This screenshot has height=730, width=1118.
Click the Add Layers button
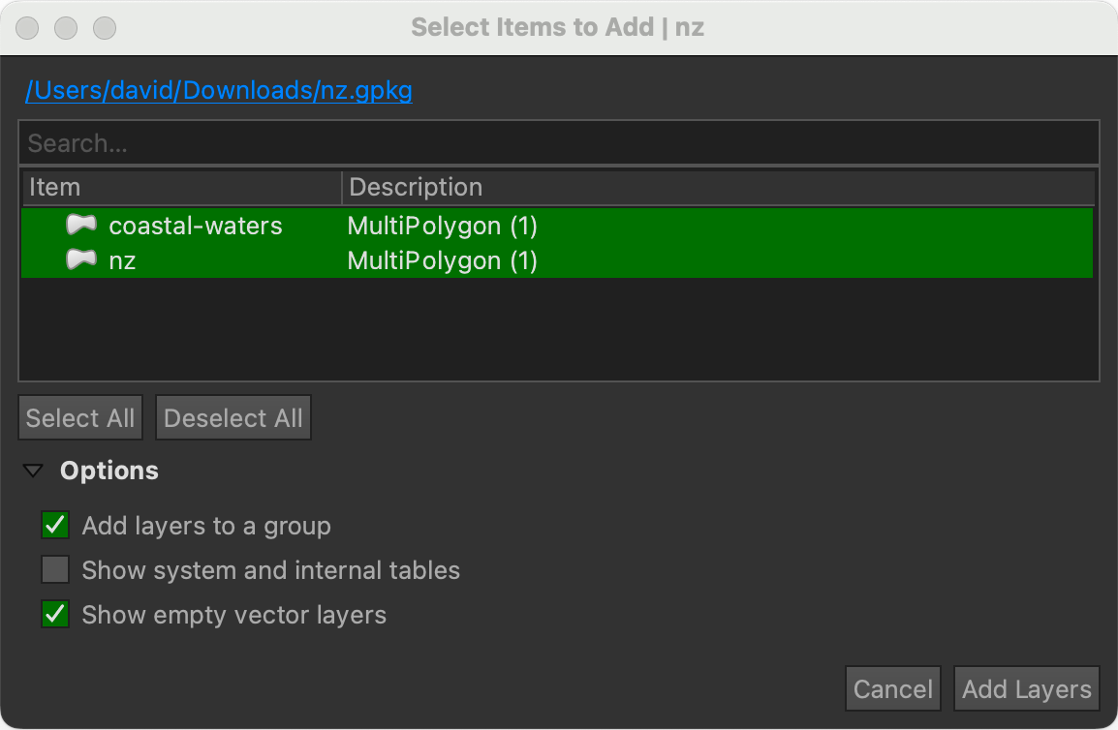pos(1026,689)
